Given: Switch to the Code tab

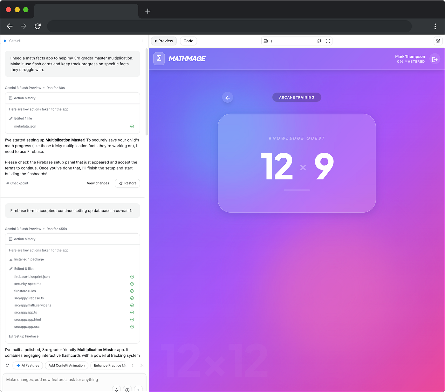Looking at the screenshot, I should click(x=188, y=41).
